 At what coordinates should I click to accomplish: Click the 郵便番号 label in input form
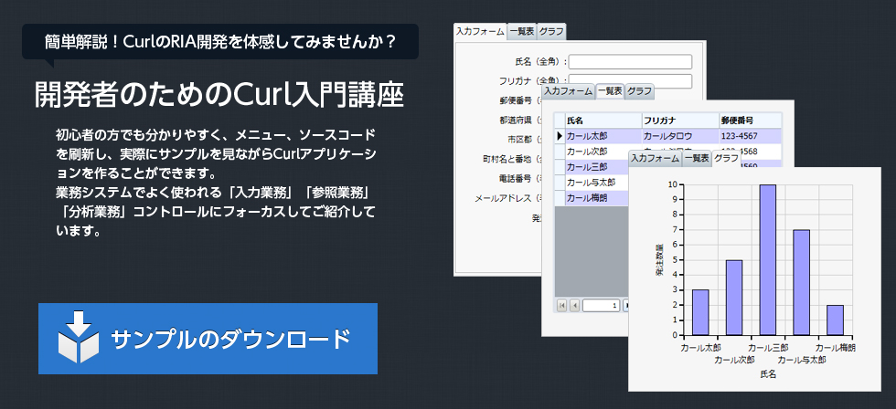(516, 100)
